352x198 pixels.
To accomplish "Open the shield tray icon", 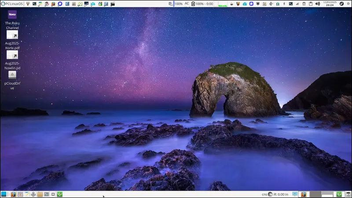I will pos(238,4).
